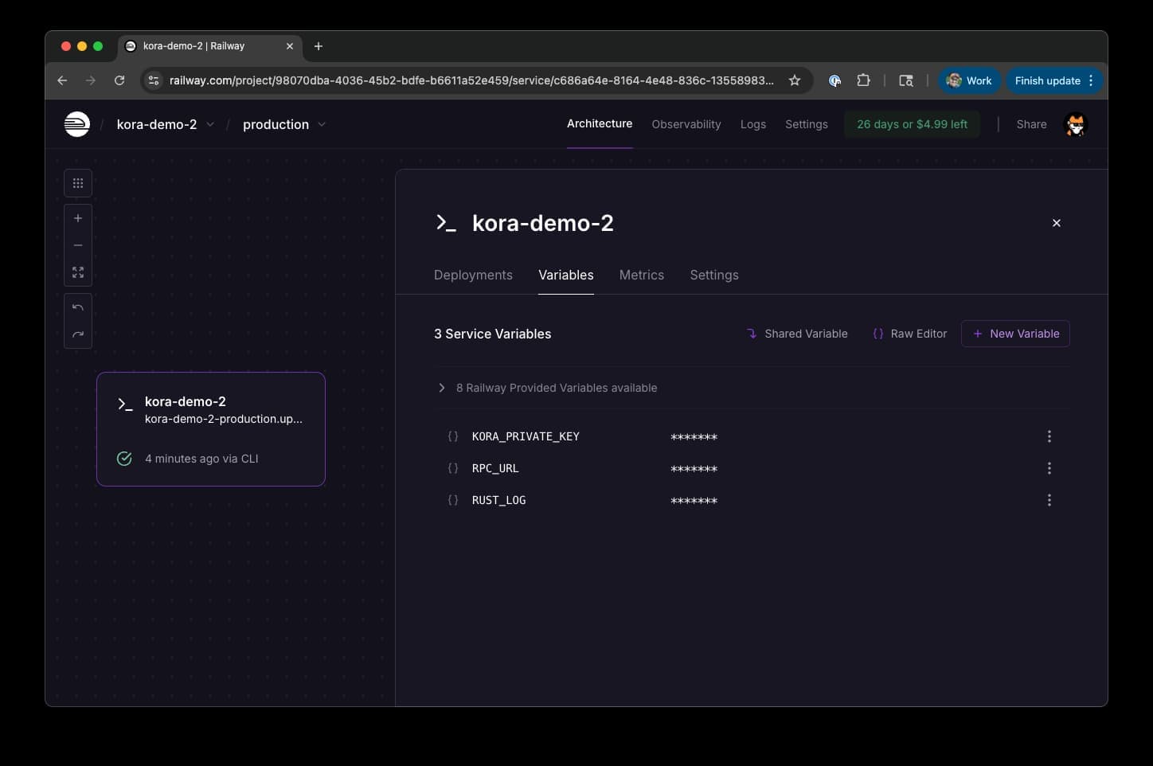Fit the canvas view with fullscreen icon
This screenshot has width=1153, height=766.
(x=77, y=272)
